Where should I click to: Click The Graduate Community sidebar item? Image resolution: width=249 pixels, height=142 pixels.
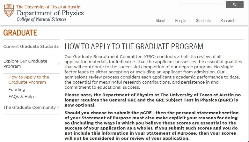point(30,107)
